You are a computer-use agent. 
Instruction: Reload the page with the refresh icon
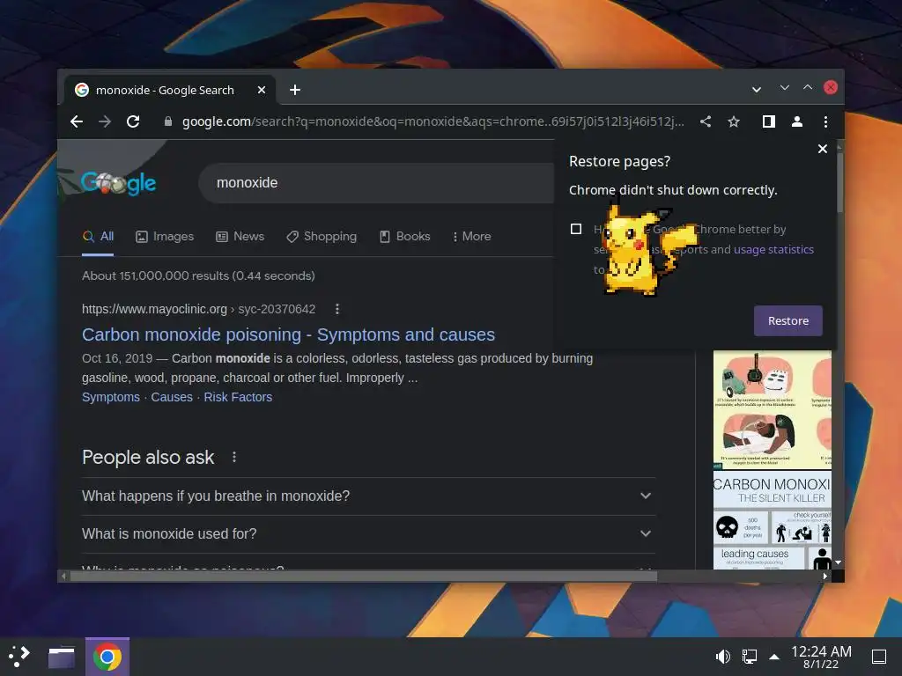(x=133, y=121)
